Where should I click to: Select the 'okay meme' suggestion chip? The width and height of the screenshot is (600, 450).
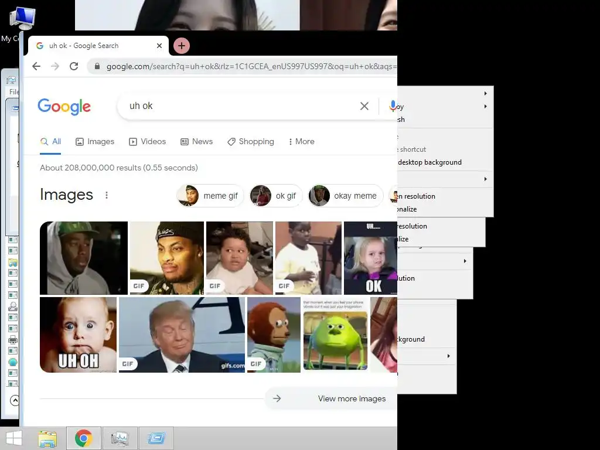click(x=346, y=196)
